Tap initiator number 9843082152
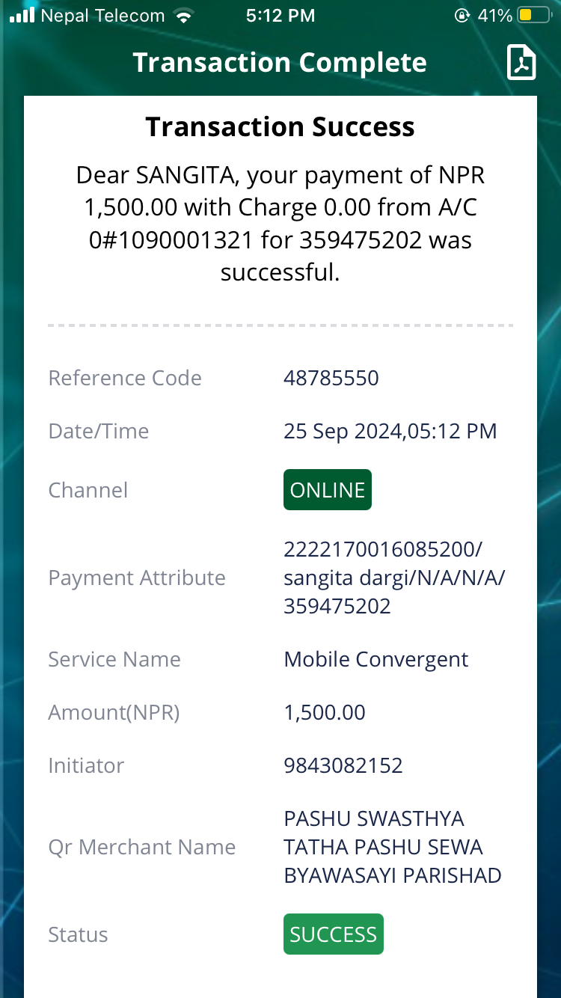Image resolution: width=561 pixels, height=998 pixels. coord(343,765)
